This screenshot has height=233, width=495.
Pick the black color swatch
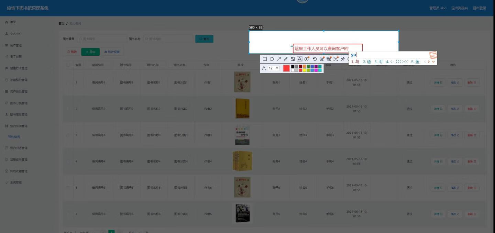click(x=293, y=66)
